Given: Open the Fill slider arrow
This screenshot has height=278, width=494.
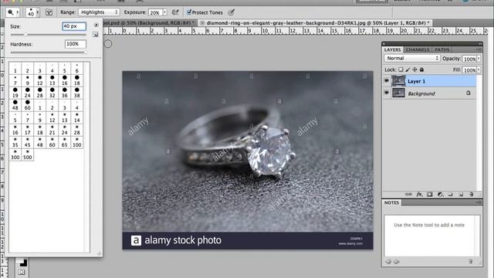Looking at the screenshot, I should [x=479, y=70].
